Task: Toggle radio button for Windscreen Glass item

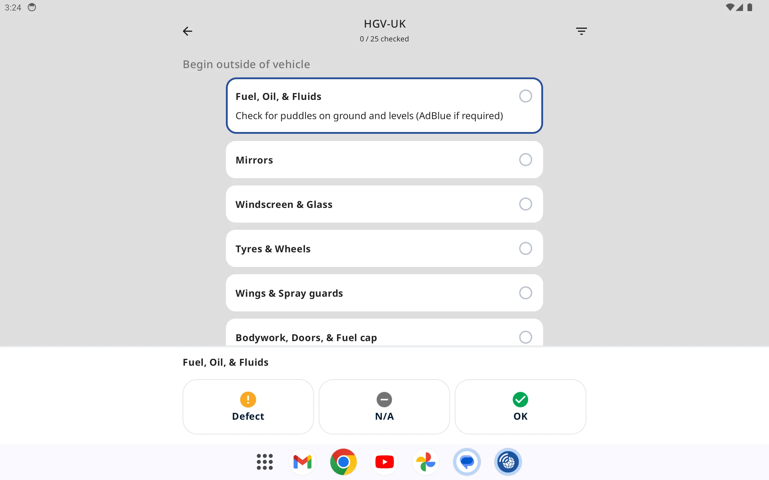Action: pyautogui.click(x=525, y=204)
